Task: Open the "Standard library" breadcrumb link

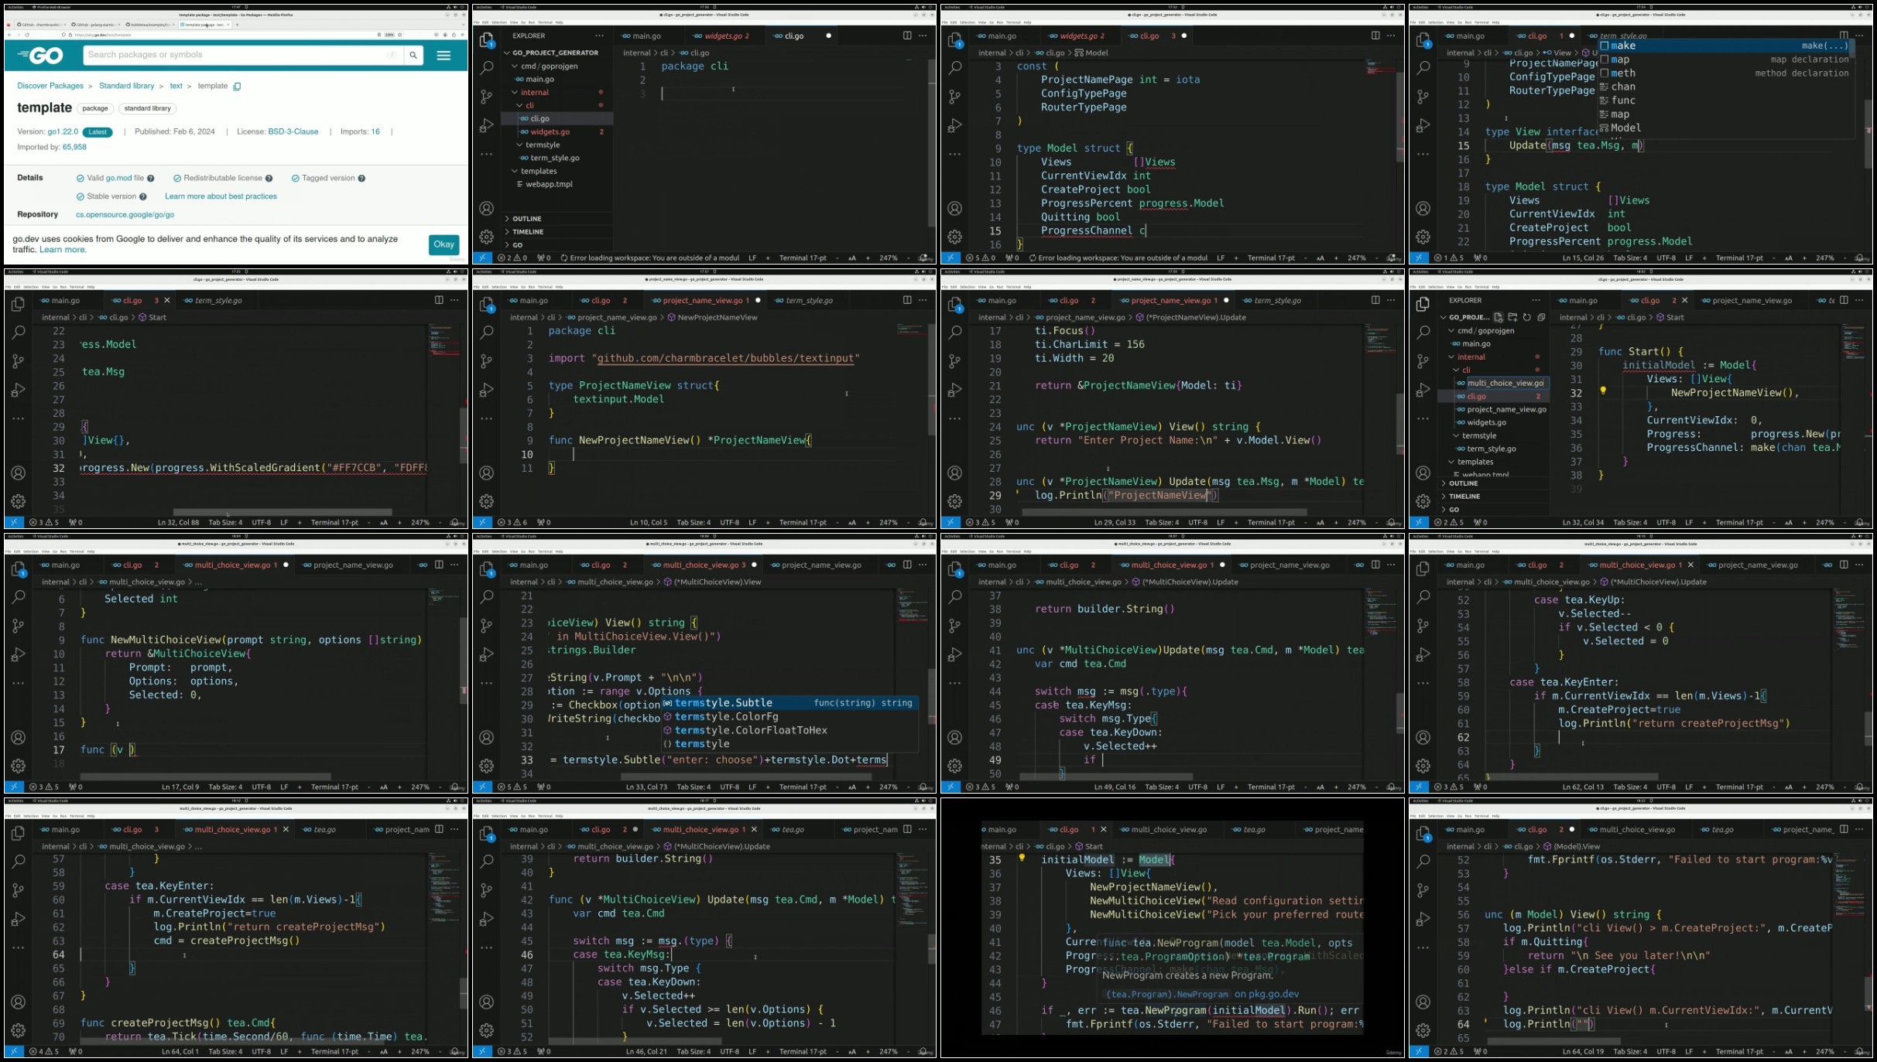Action: (126, 86)
